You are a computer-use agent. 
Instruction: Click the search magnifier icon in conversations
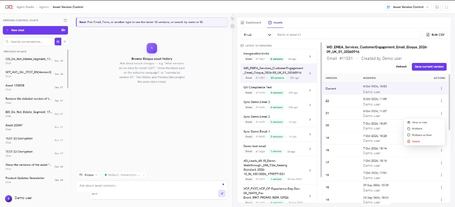point(7,42)
